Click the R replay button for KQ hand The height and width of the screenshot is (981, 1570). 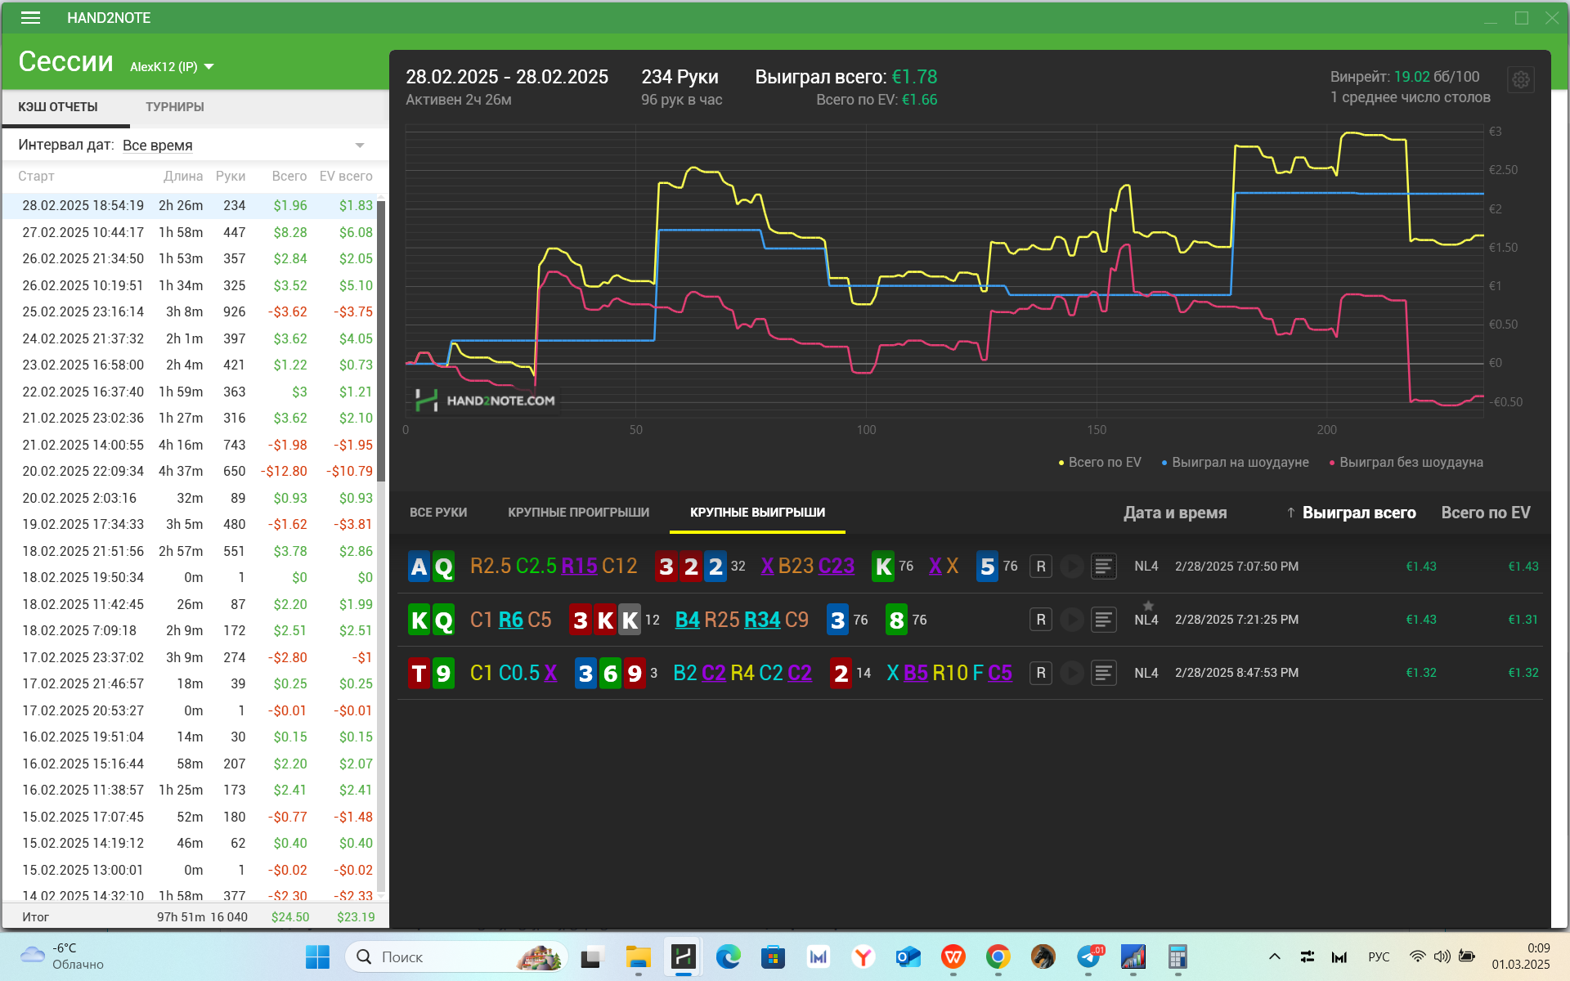click(1040, 620)
